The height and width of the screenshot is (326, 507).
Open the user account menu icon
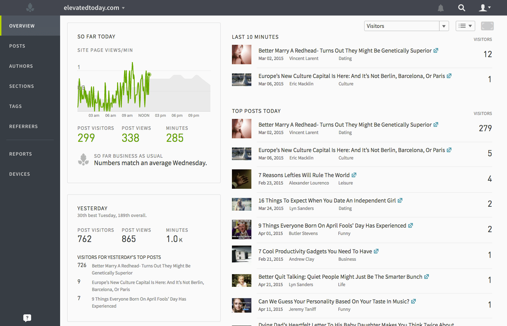(485, 8)
